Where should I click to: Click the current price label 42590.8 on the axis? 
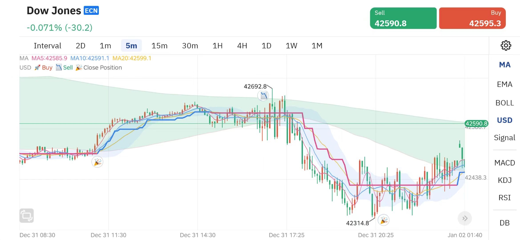[x=476, y=124]
